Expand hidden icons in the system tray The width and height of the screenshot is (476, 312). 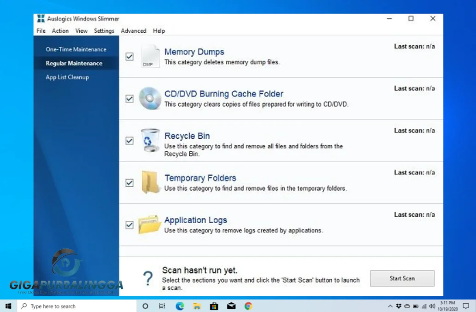click(x=389, y=306)
